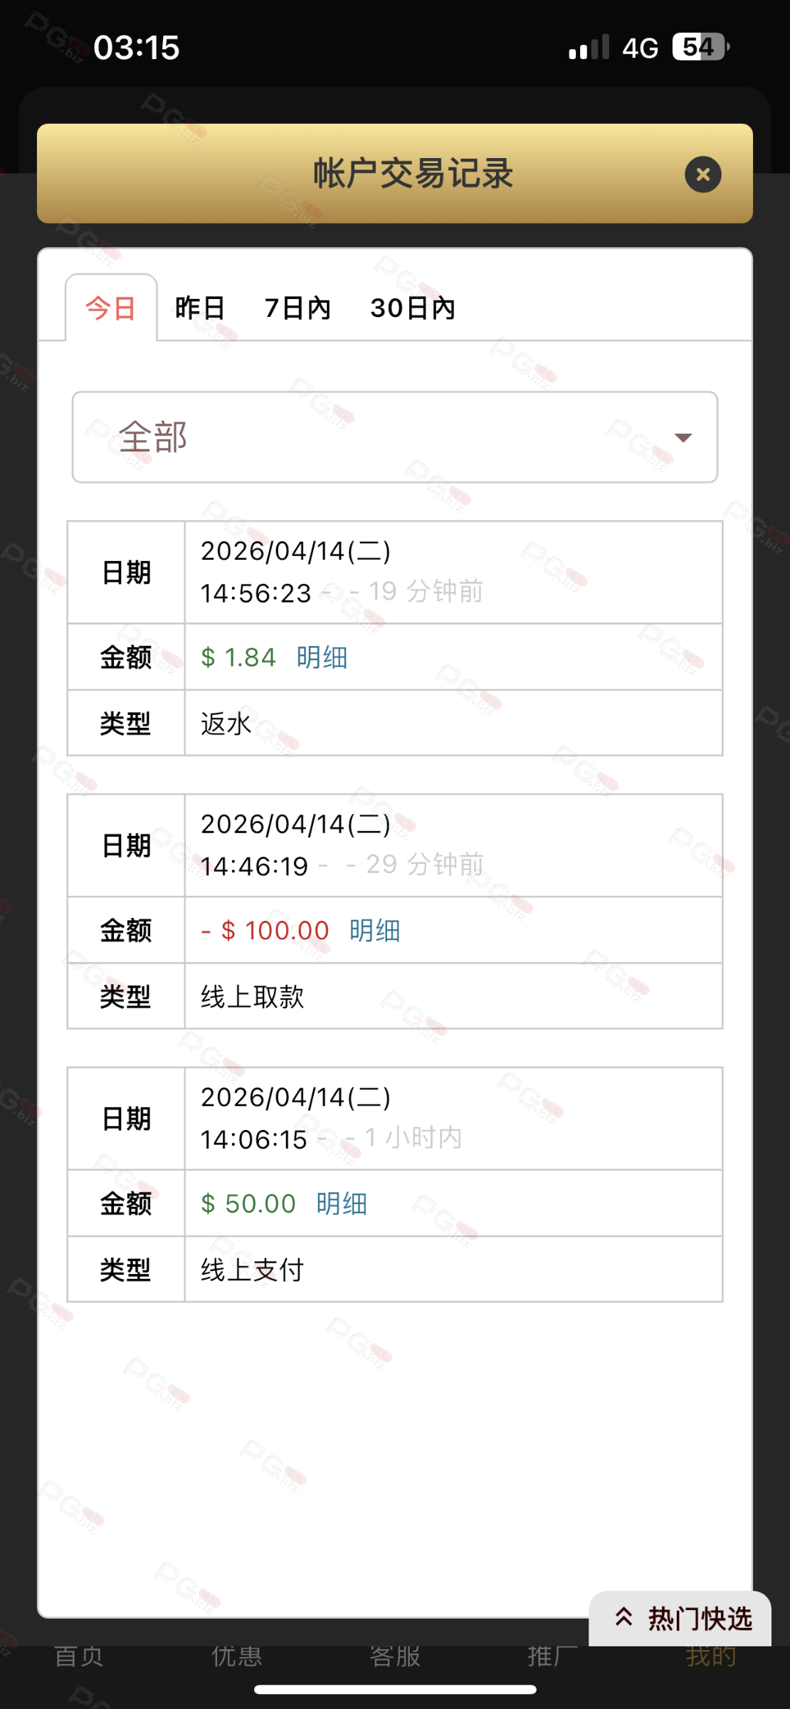790x1709 pixels.
Task: Go to the 首页 bottom navigation item
Action: (79, 1656)
